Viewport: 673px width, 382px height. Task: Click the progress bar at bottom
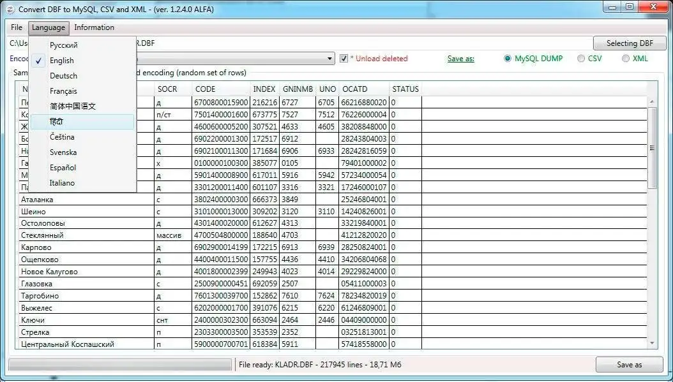(120, 364)
